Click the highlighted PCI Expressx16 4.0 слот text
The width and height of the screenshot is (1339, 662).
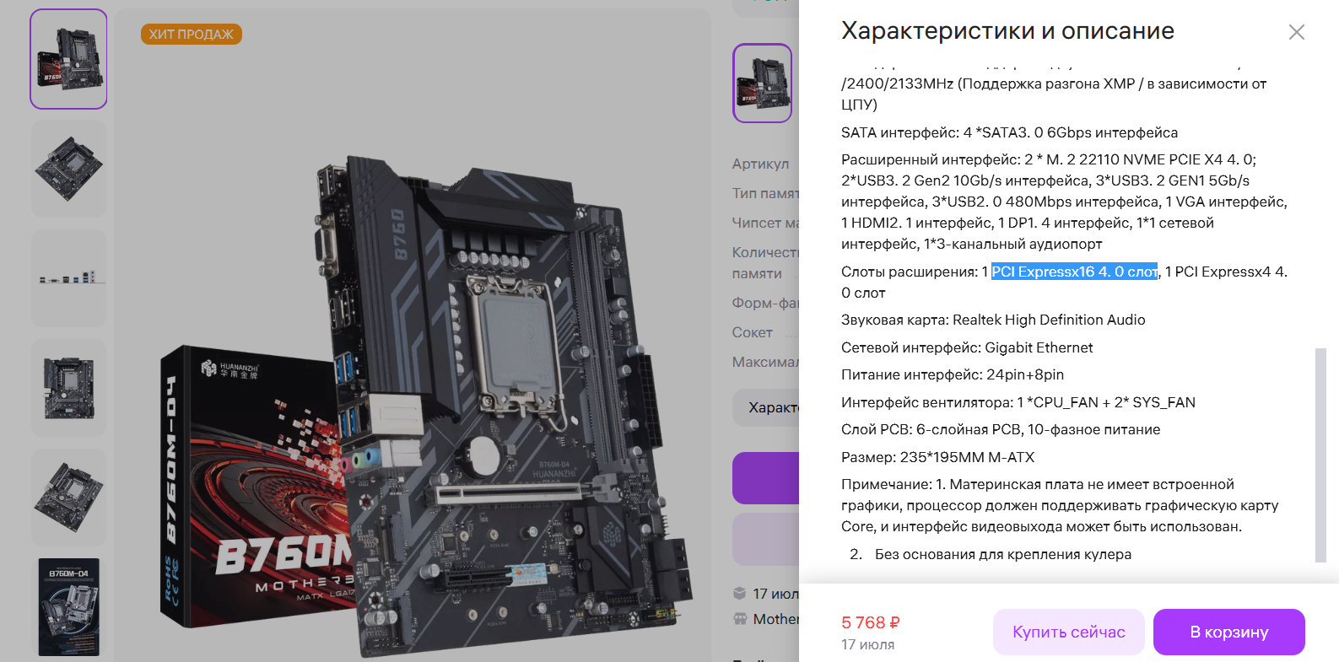click(x=1074, y=272)
